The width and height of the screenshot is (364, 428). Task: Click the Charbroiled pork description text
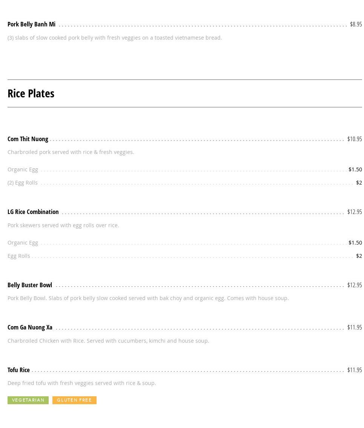pos(71,152)
